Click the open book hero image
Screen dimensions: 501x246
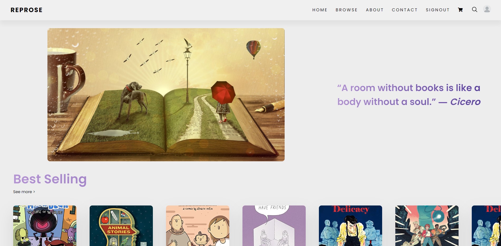166,95
